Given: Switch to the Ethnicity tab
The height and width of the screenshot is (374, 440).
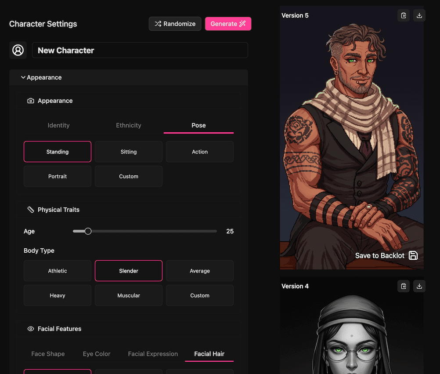Looking at the screenshot, I should (128, 125).
